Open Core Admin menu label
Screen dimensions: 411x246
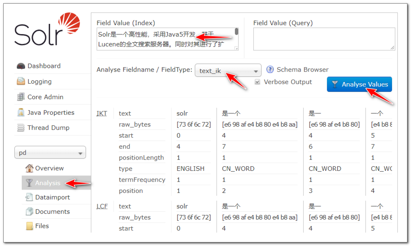click(45, 97)
